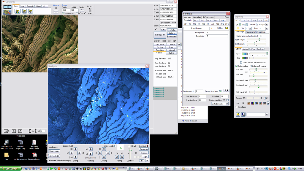Switch to the Positional light tab

tap(251, 31)
